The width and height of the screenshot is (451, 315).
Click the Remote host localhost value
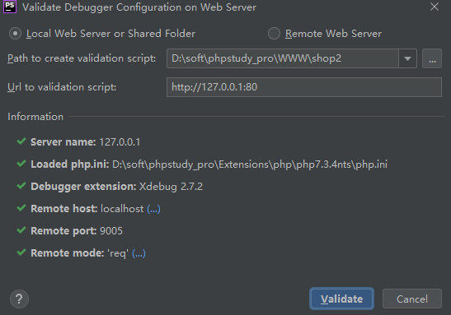122,209
